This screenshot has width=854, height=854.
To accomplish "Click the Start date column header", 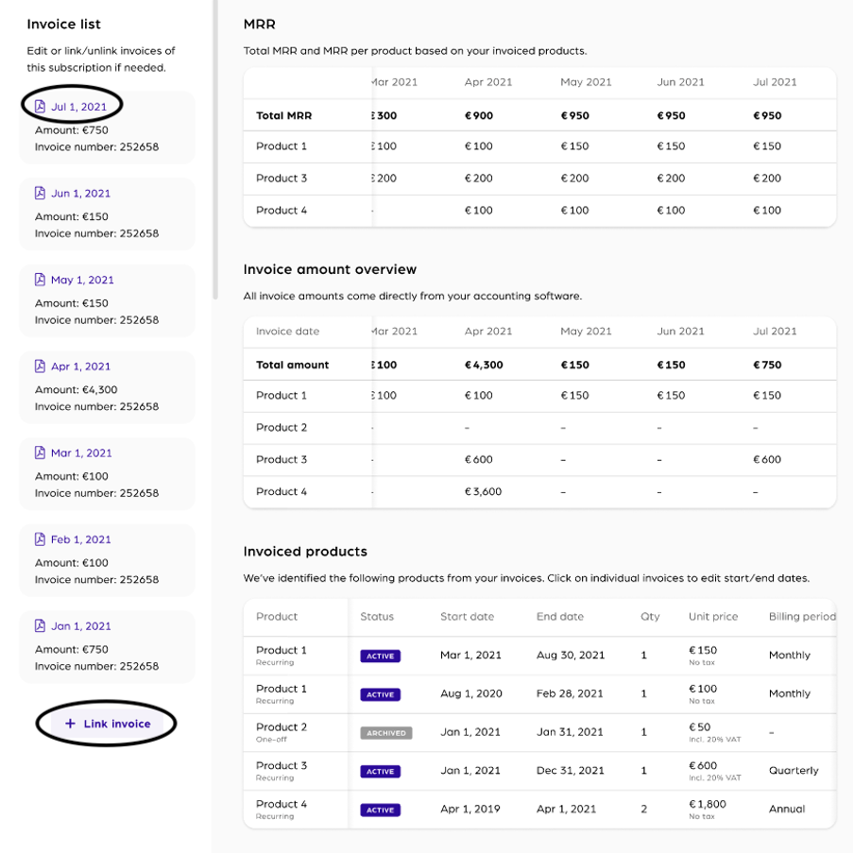I will point(468,617).
